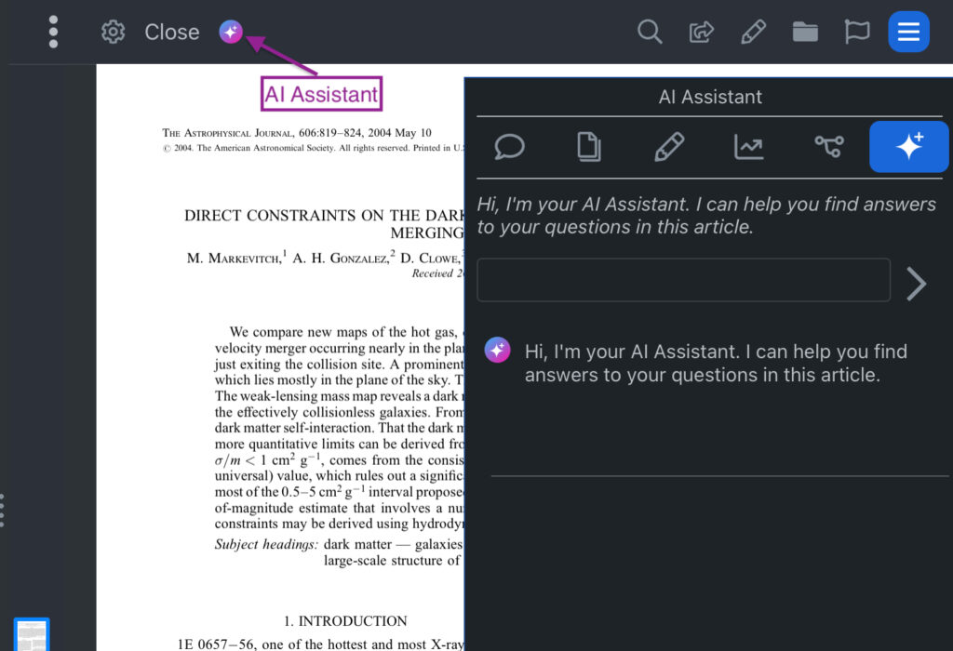Screen dimensions: 953x651
Task: Select the pencil annotate icon in top toolbar
Action: tap(753, 32)
